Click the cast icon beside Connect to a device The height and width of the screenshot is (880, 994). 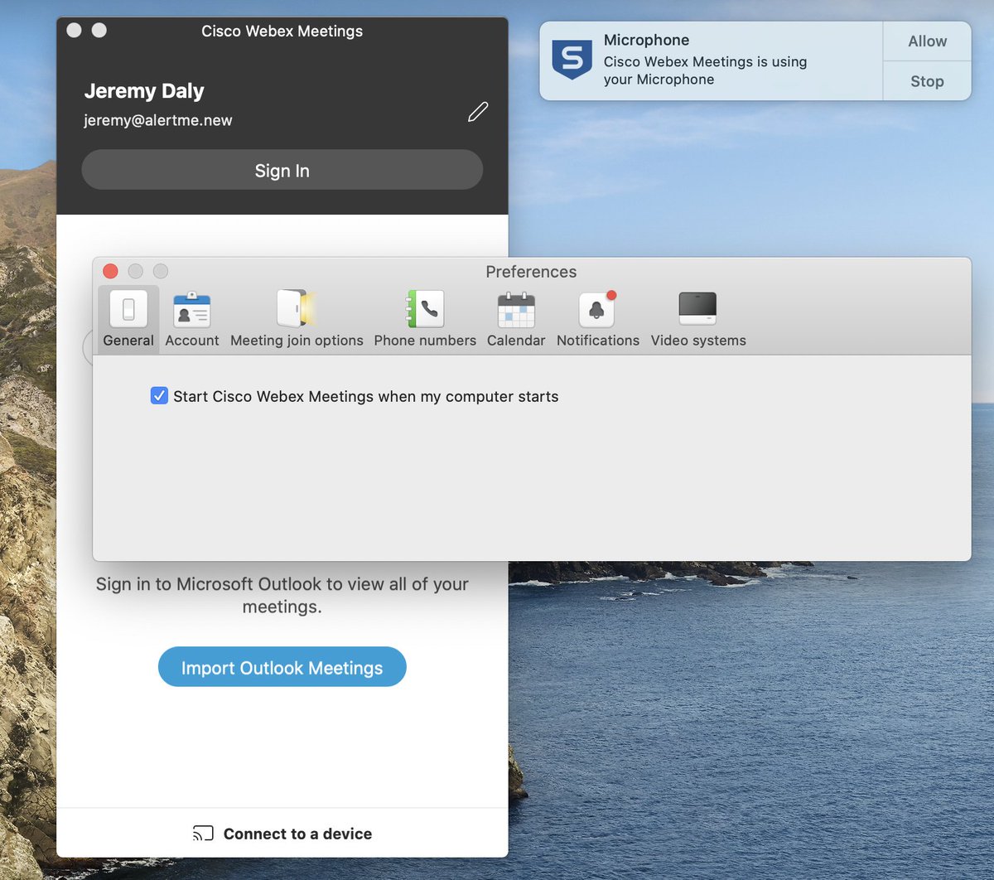tap(203, 834)
